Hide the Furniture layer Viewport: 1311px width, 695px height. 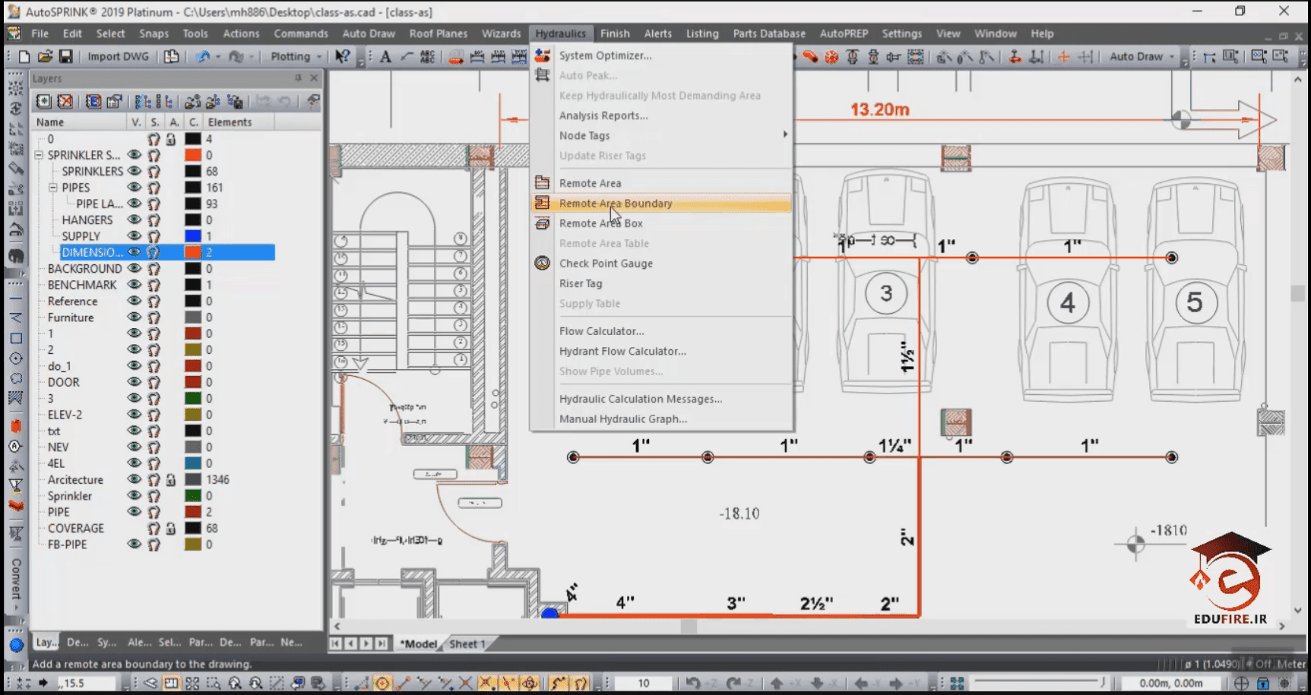pyautogui.click(x=135, y=317)
